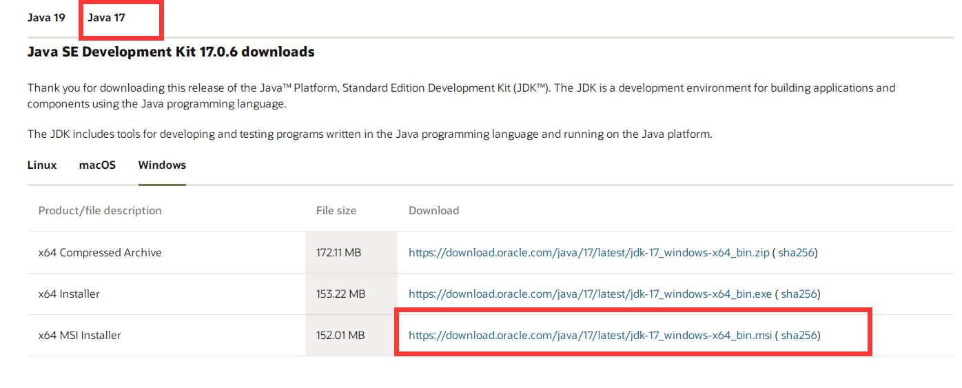The height and width of the screenshot is (388, 962).
Task: Open the Linux downloads tab
Action: pos(42,165)
